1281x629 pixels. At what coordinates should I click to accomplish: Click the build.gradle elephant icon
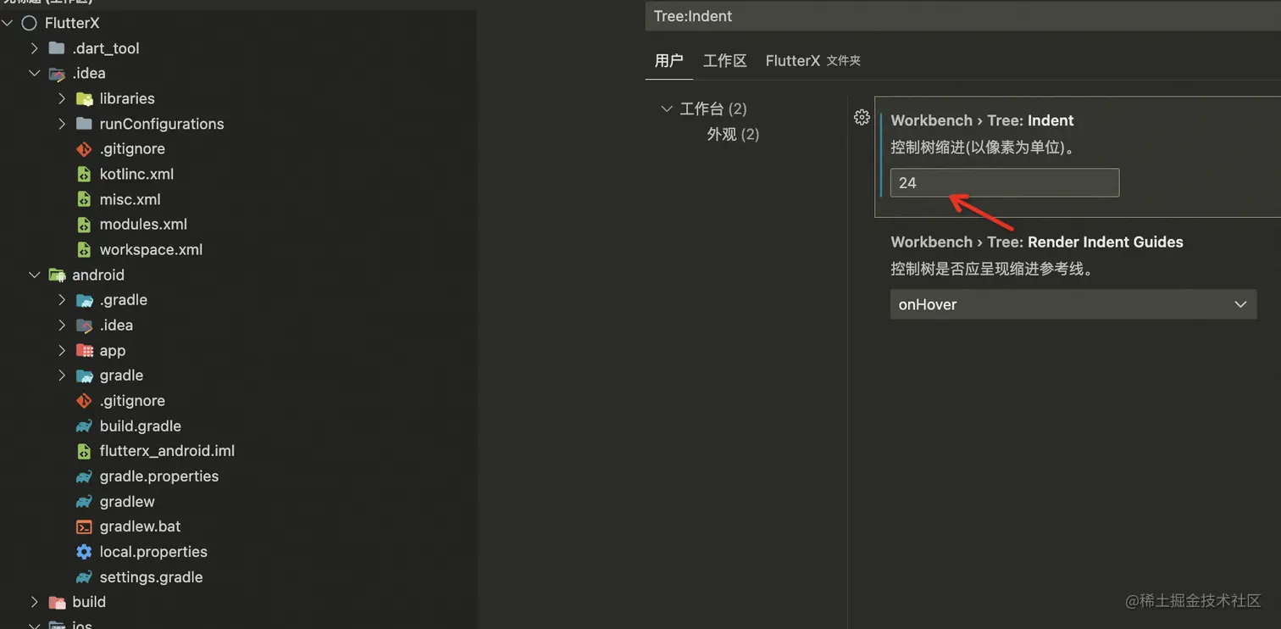click(84, 426)
